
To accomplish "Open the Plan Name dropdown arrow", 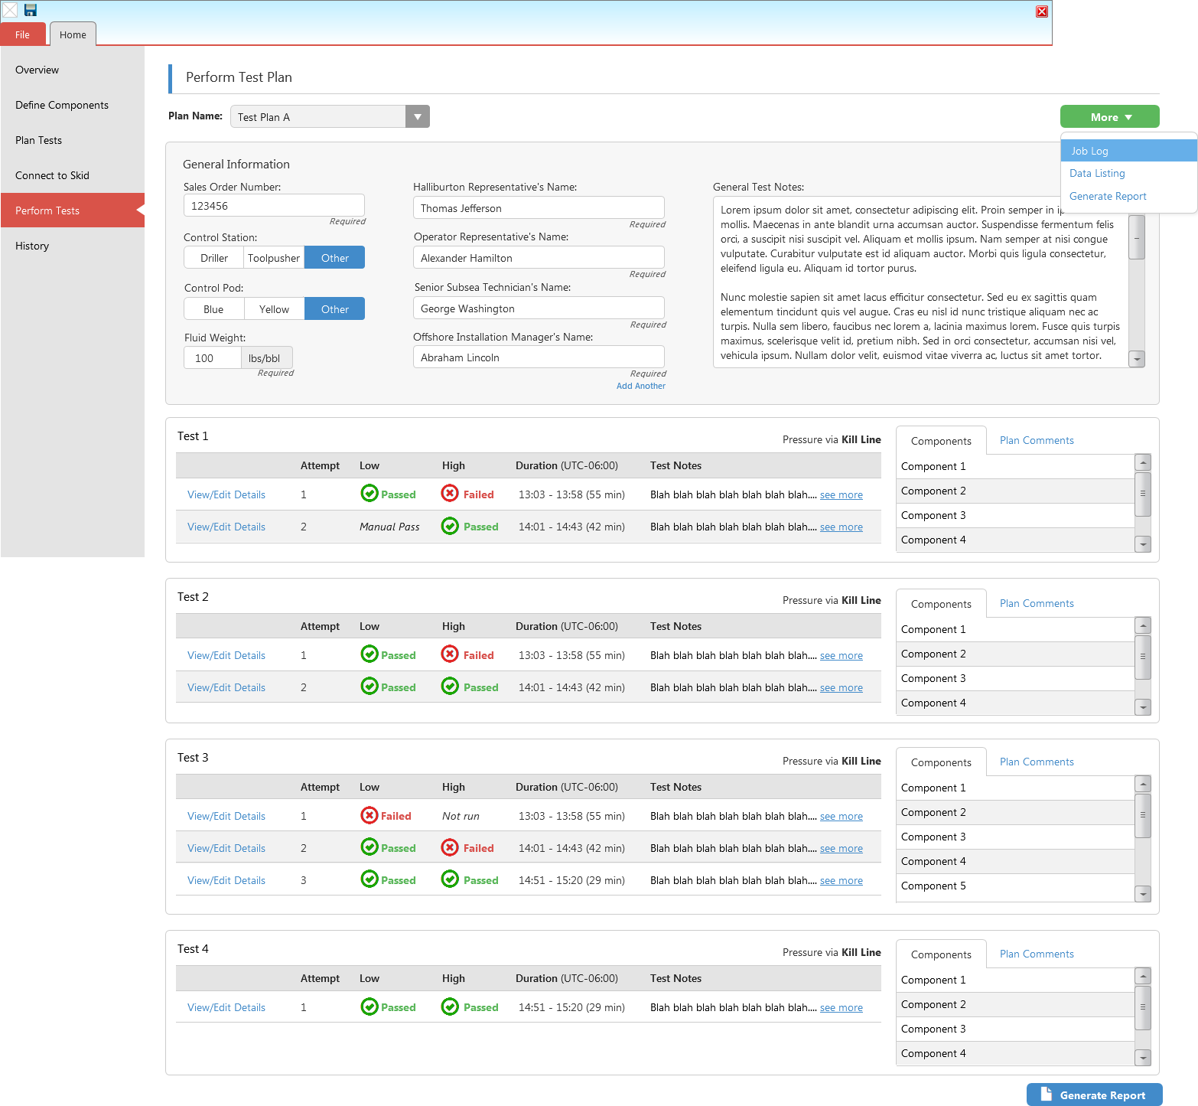I will [x=417, y=117].
